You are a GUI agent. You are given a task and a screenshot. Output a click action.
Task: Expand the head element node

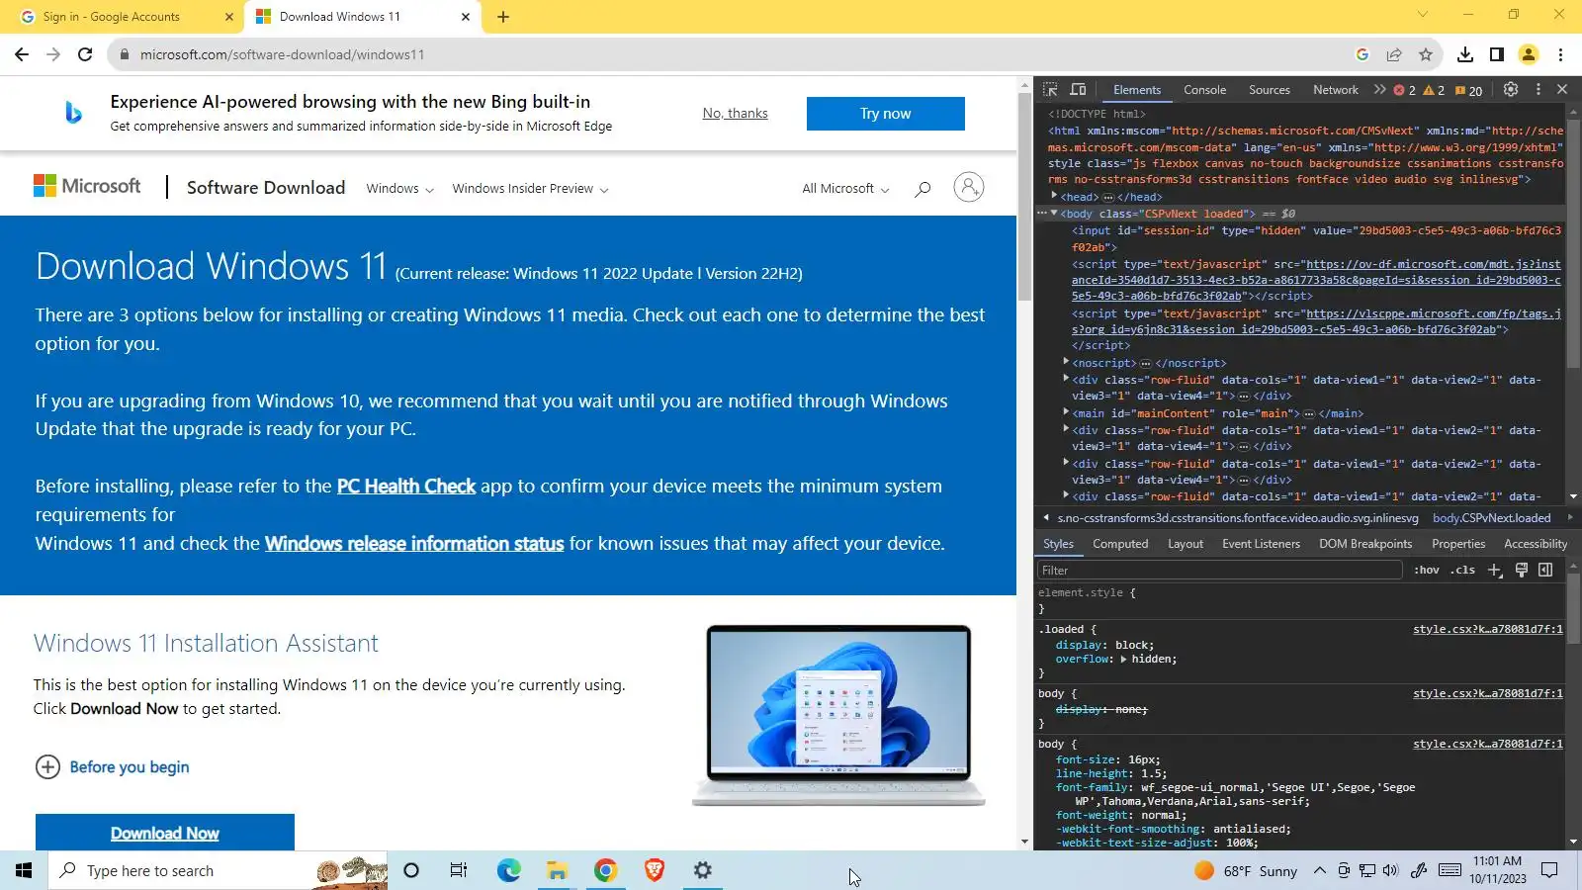click(1054, 197)
